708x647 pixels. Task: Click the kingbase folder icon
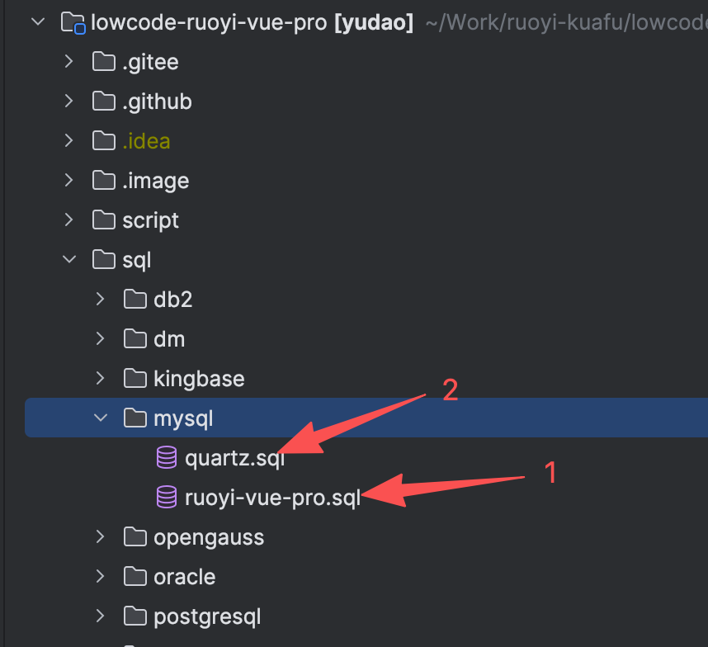pyautogui.click(x=135, y=379)
